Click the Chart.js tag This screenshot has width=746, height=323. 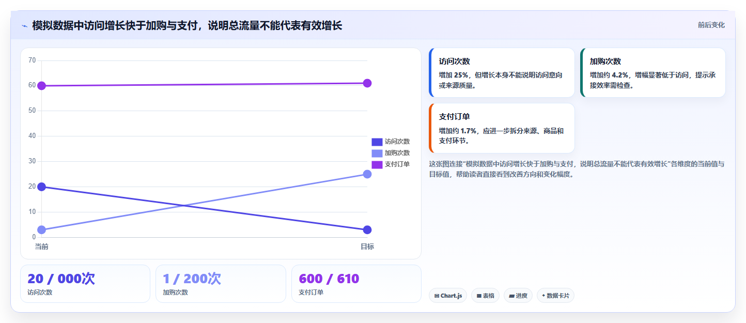(x=448, y=296)
